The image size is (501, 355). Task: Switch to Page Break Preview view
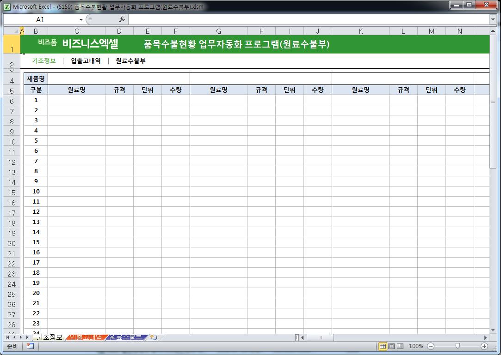[400, 346]
